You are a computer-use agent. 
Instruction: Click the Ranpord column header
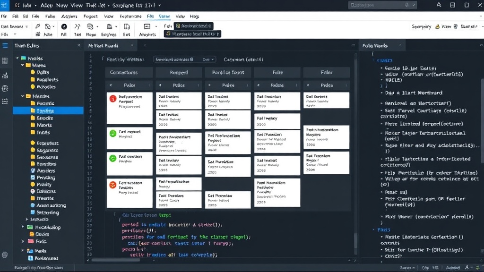[x=179, y=72]
